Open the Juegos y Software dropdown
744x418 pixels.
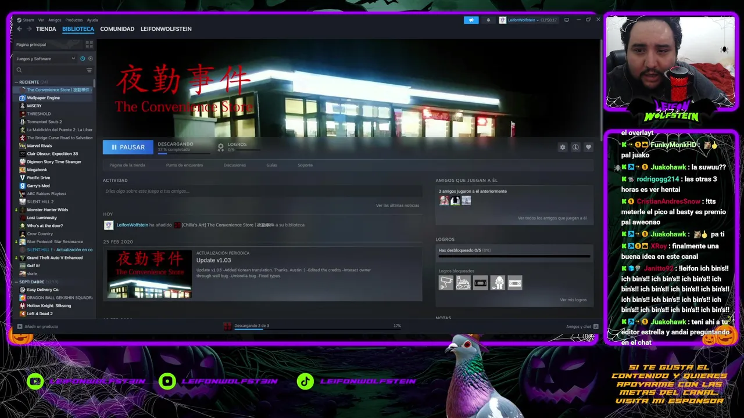coord(45,59)
